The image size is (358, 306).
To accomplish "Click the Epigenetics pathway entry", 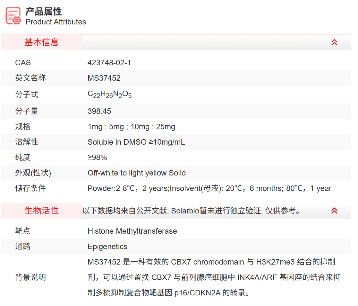I will (107, 247).
